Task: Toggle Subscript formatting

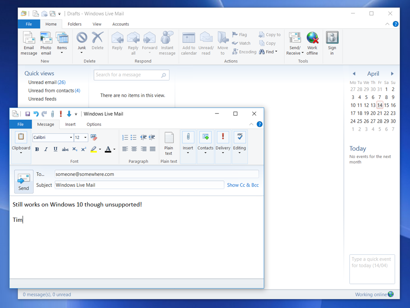Action: tap(75, 149)
